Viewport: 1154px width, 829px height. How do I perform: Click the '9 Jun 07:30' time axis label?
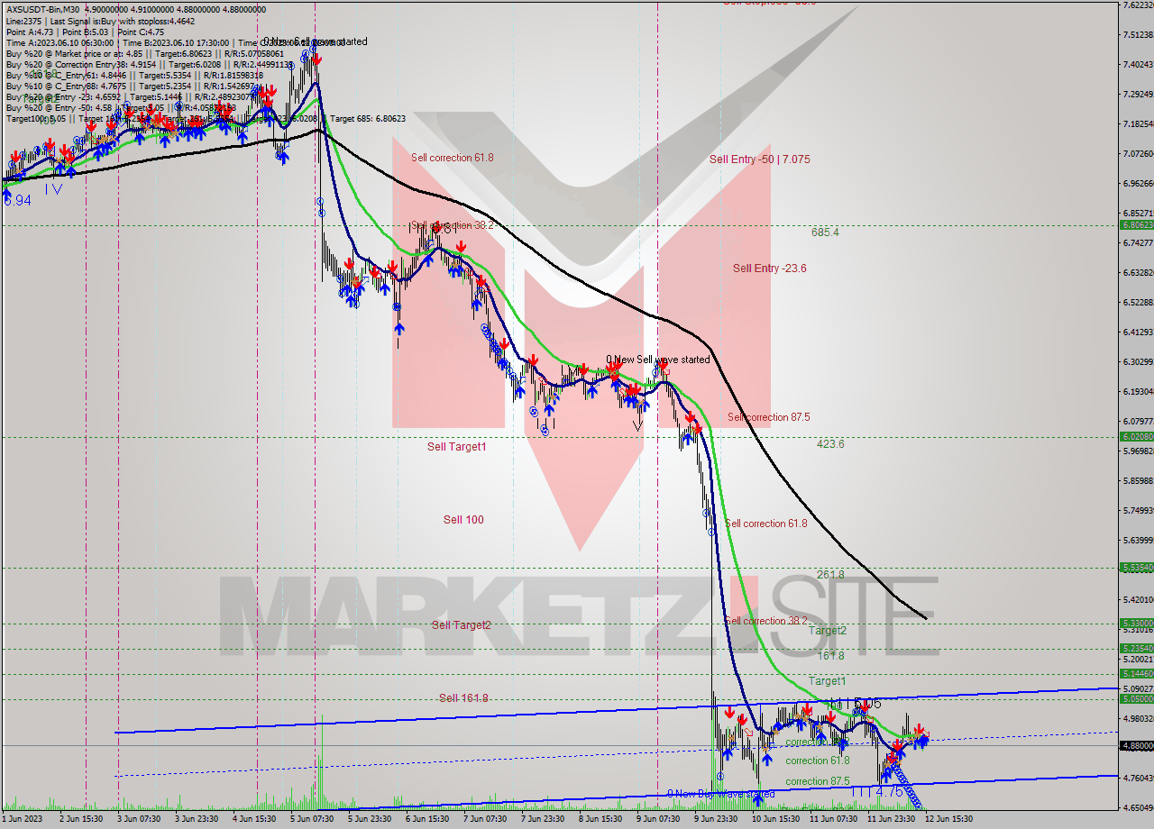[659, 819]
